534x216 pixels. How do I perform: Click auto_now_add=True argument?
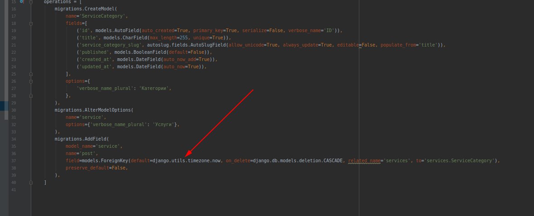[186, 60]
